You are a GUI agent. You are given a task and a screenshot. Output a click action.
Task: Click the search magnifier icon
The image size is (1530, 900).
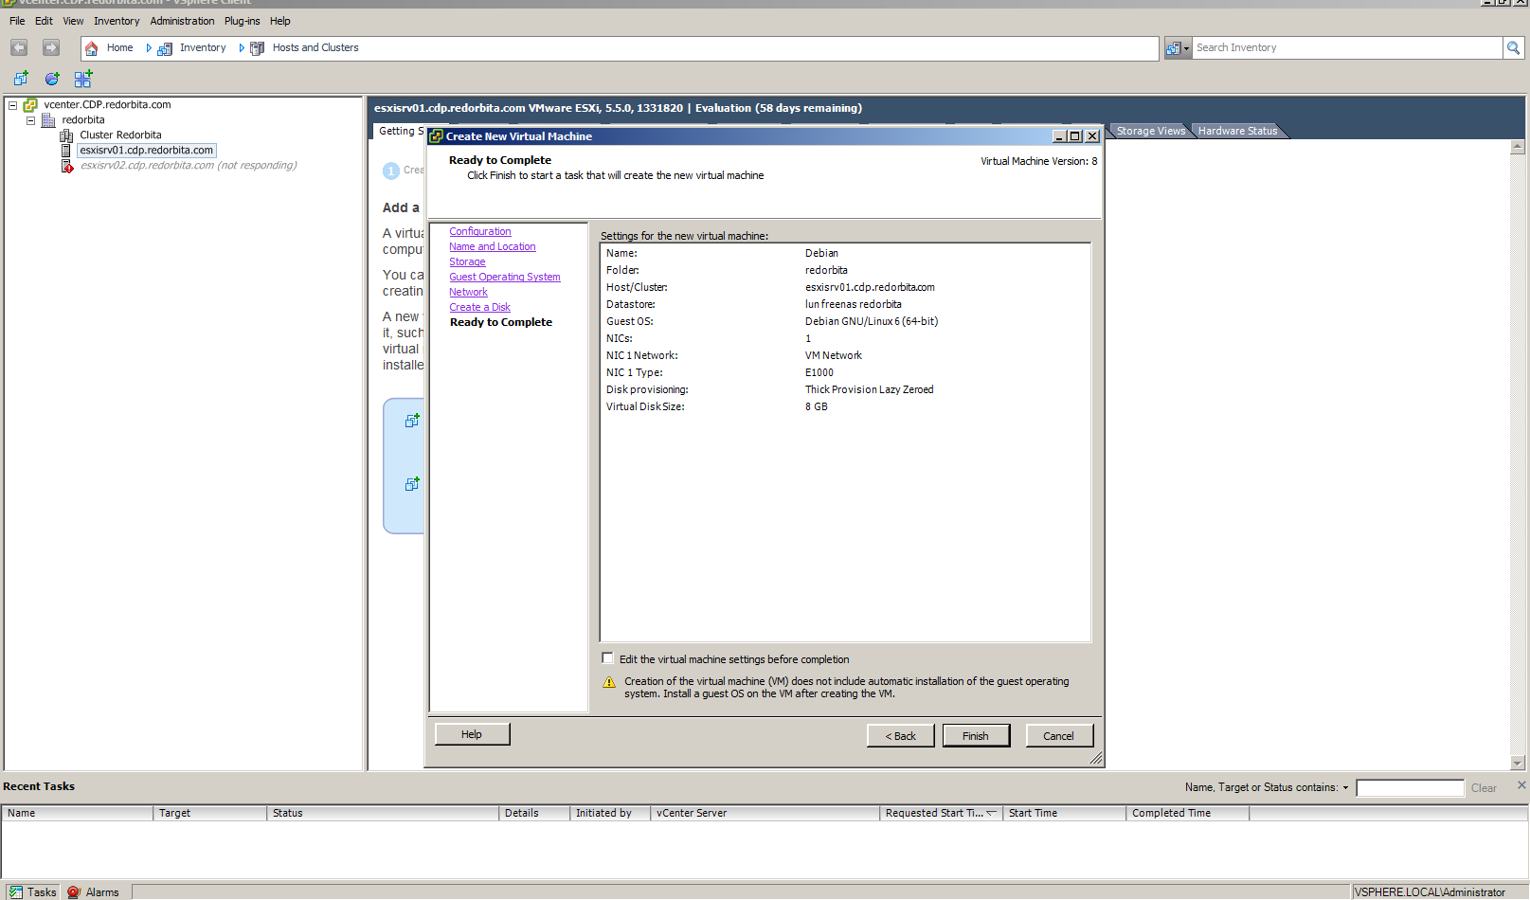click(1513, 47)
